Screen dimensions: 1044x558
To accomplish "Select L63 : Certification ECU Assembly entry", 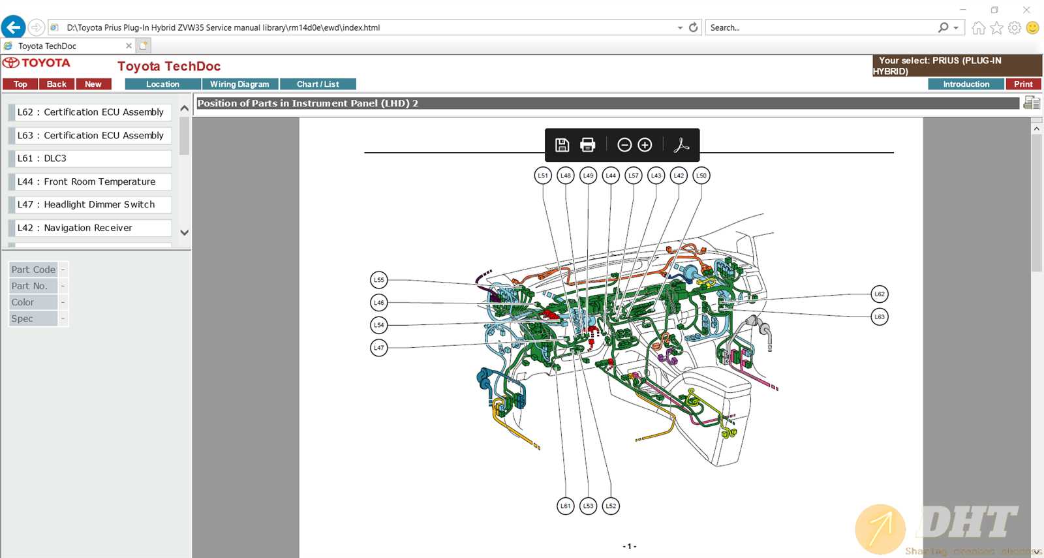I will pyautogui.click(x=90, y=136).
